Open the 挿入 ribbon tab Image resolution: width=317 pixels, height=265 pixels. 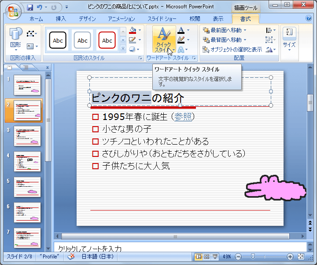click(x=61, y=19)
